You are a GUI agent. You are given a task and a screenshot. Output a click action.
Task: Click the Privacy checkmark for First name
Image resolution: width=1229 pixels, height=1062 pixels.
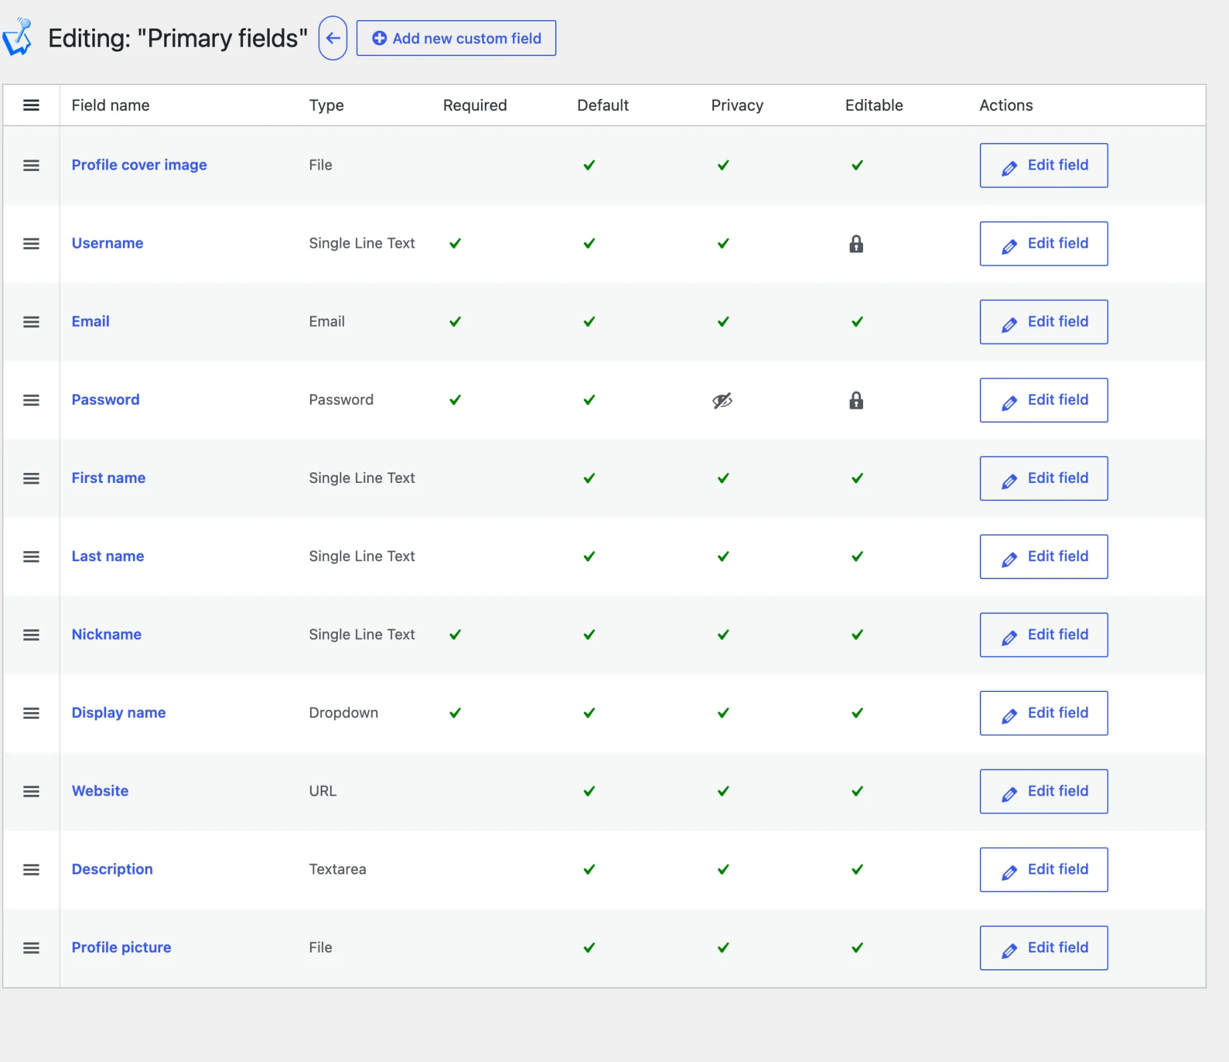(x=723, y=478)
